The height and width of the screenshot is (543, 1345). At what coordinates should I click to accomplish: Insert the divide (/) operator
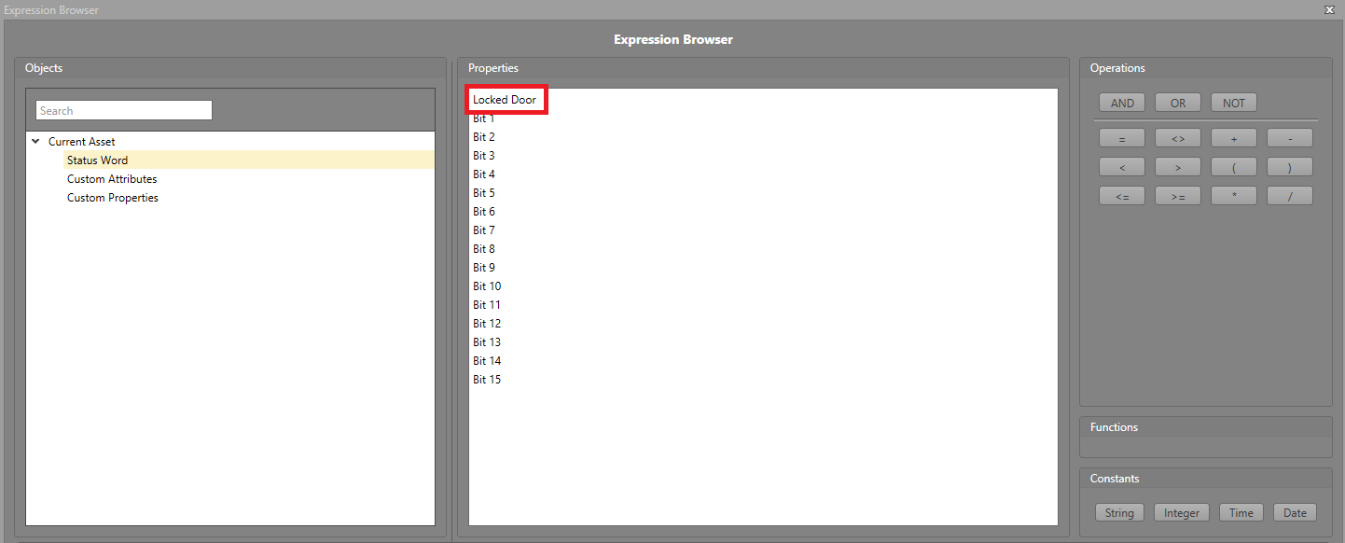1289,196
